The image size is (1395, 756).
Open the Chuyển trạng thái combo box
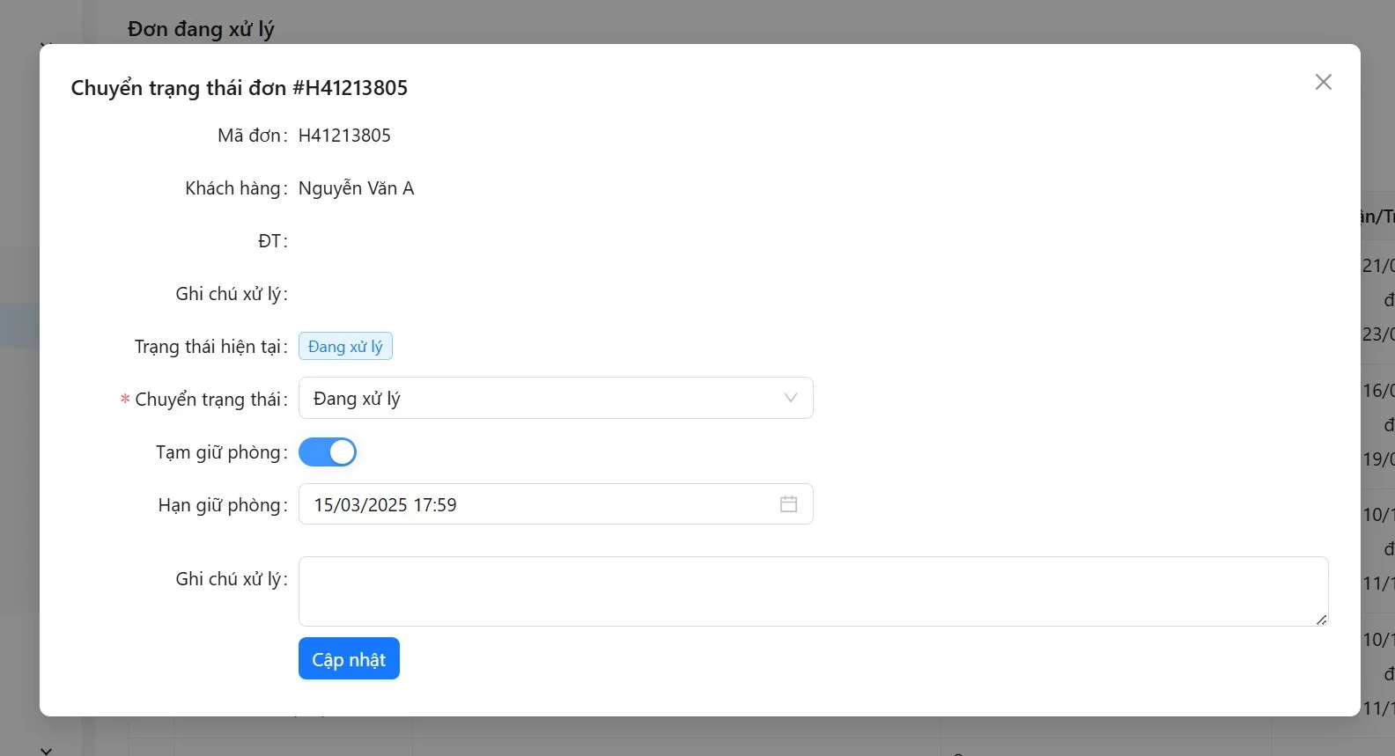click(546, 399)
